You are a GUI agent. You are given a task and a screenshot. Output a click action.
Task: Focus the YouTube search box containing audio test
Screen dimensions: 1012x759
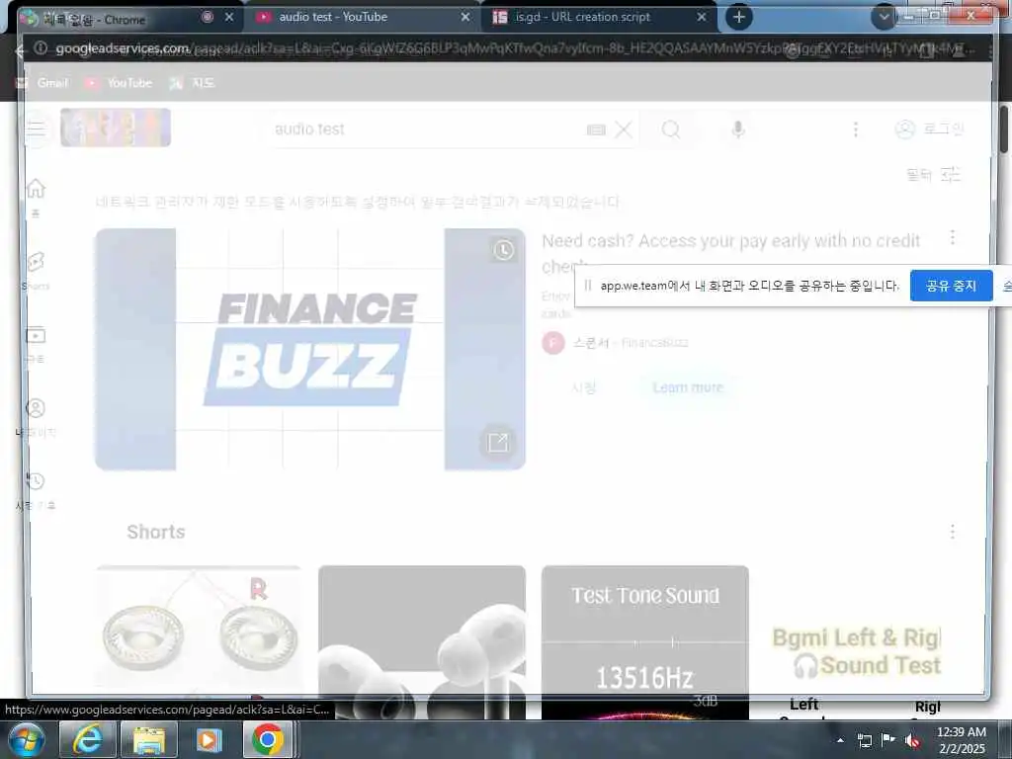click(x=426, y=129)
